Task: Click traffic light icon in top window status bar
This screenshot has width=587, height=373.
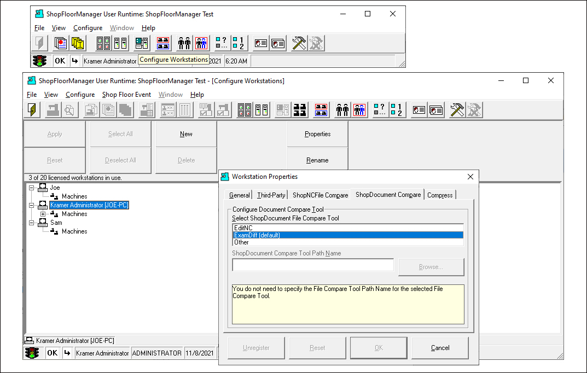Action: click(x=40, y=61)
